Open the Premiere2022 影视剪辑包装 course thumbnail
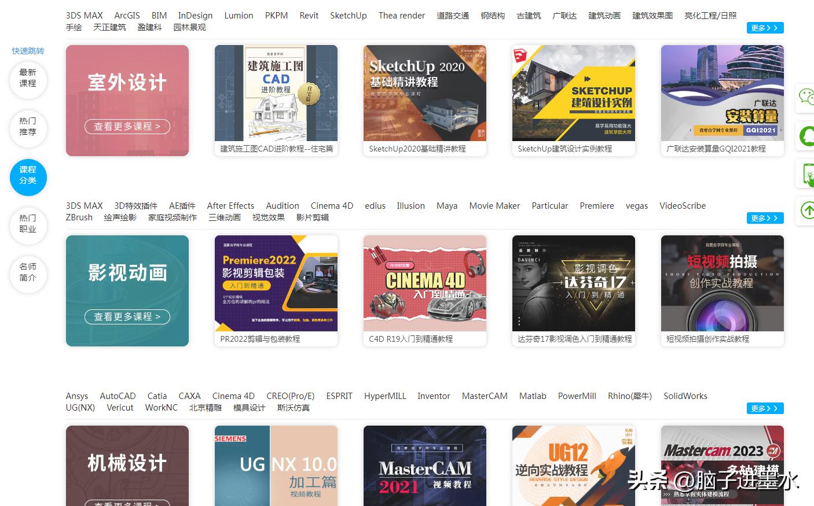The image size is (814, 506). coord(276,283)
